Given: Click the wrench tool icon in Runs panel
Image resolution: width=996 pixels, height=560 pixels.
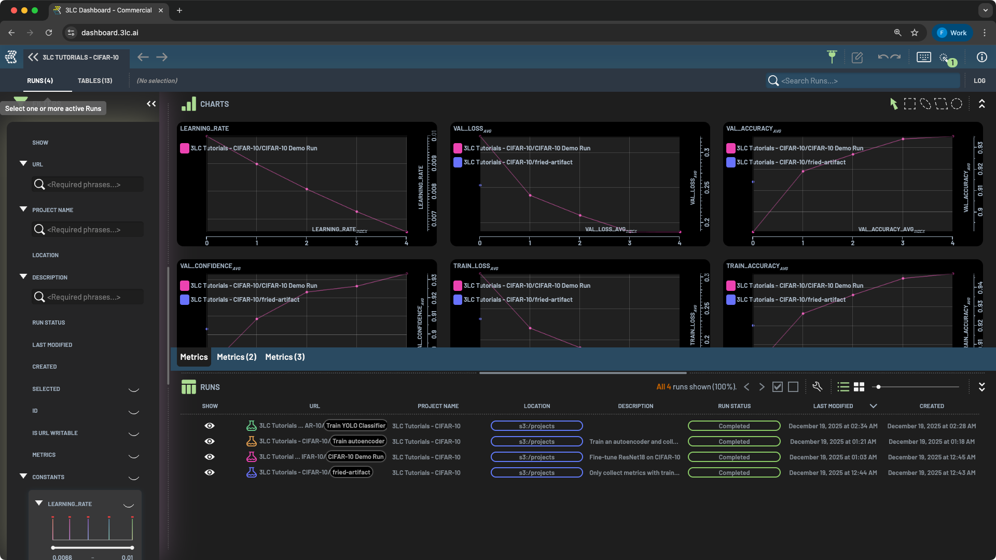Looking at the screenshot, I should pos(817,387).
